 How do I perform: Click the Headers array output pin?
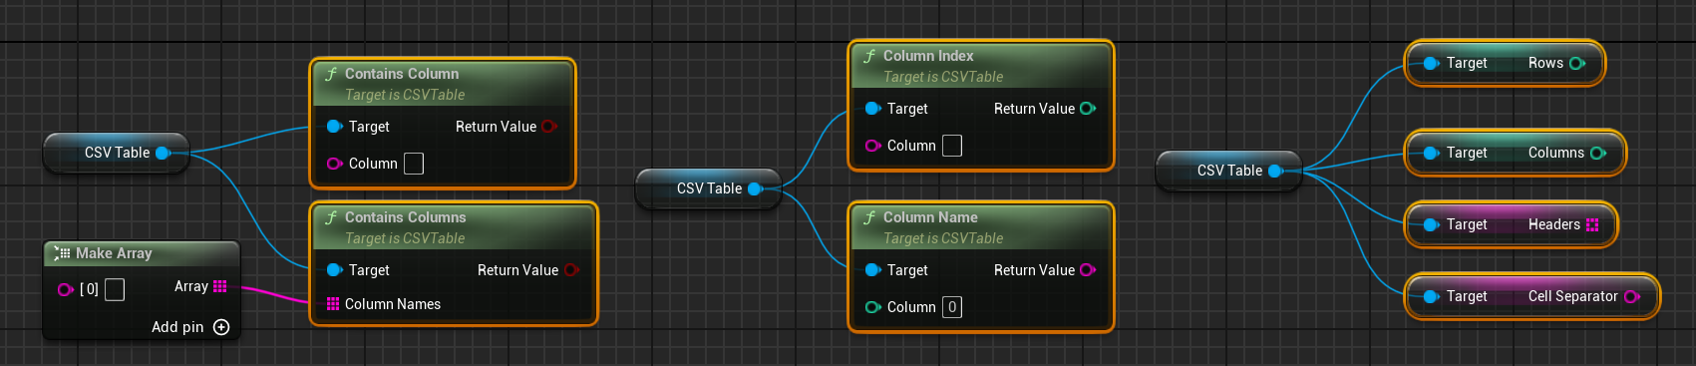1592,224
